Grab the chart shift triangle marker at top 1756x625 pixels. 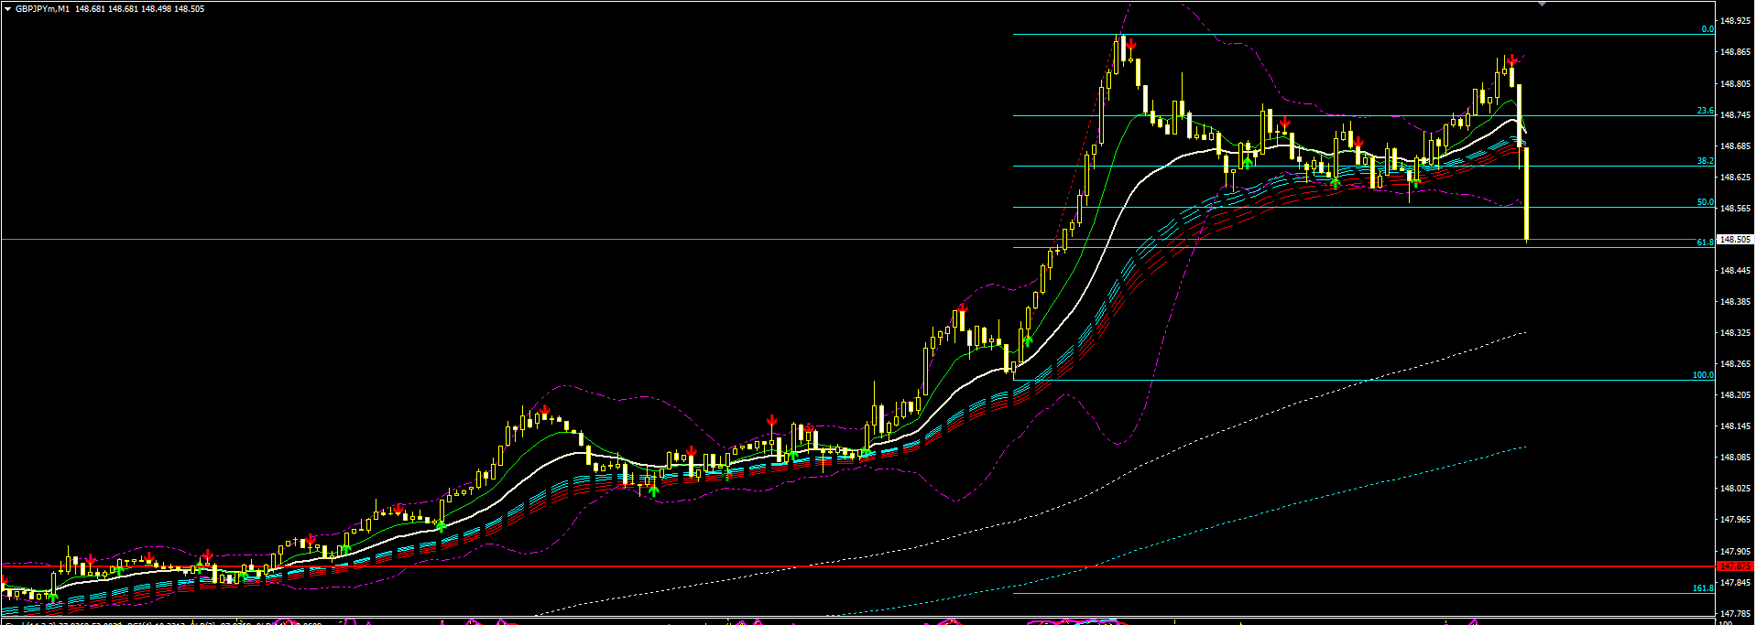[1542, 4]
